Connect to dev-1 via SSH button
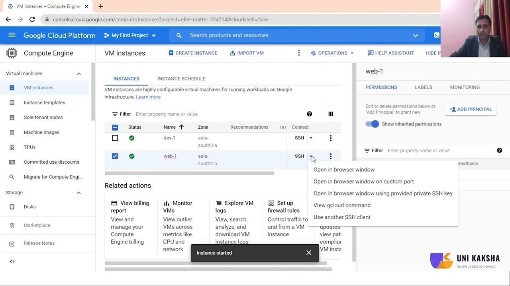The width and height of the screenshot is (510, 286). [299, 138]
